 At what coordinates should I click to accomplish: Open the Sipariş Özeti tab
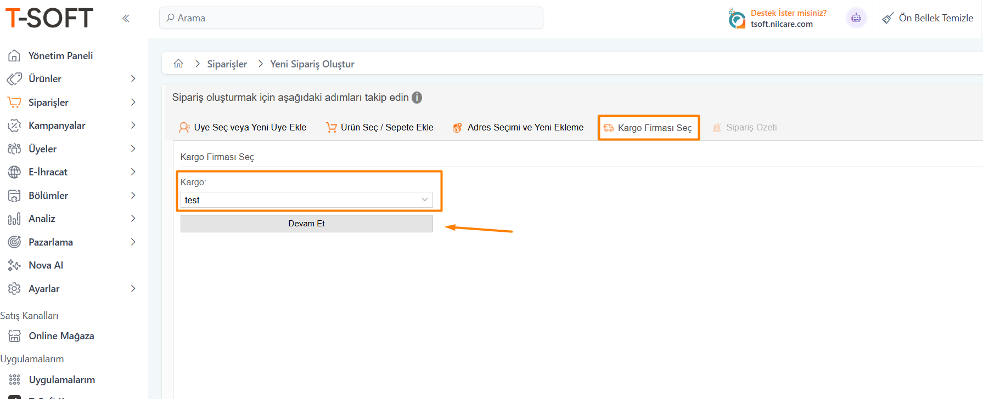745,127
